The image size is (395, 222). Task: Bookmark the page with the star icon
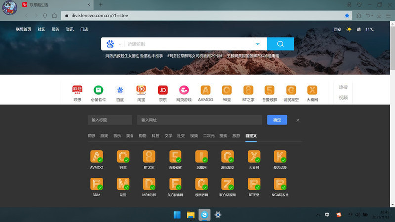click(347, 16)
